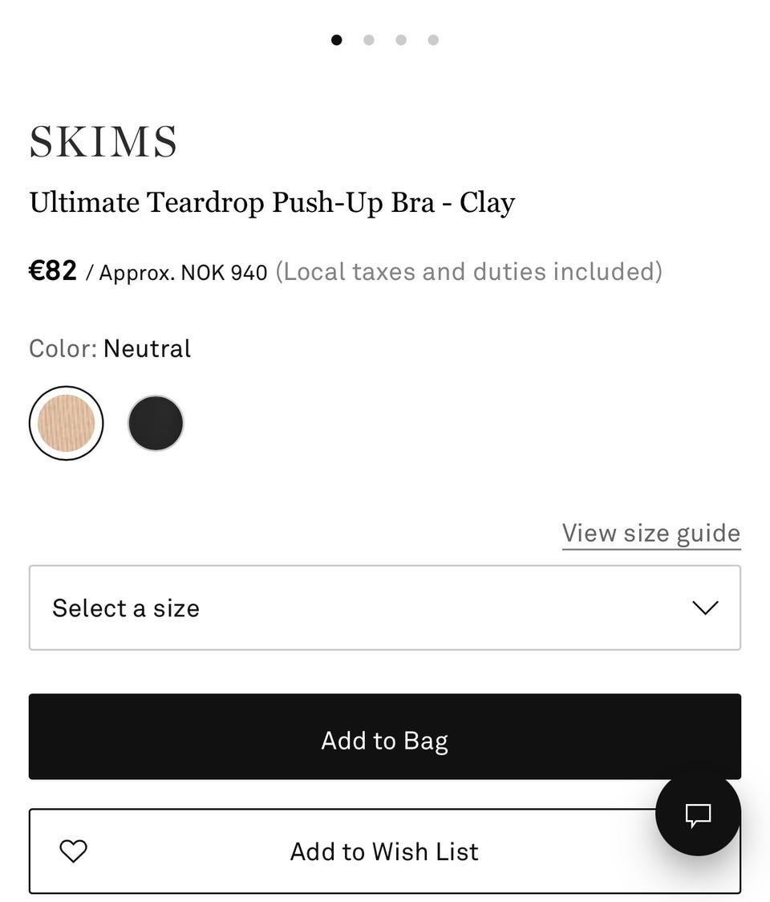The height and width of the screenshot is (902, 770).
Task: Choose the black color swatch
Action: coord(156,423)
